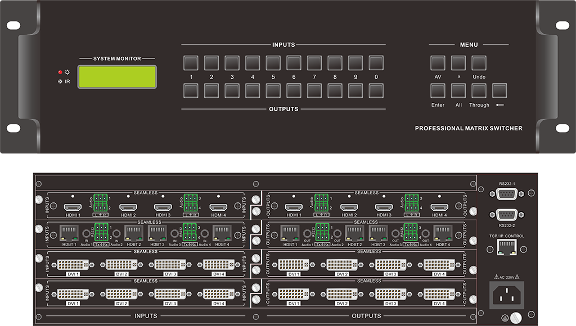The height and width of the screenshot is (326, 576).
Task: Click the RS232-2 serial port
Action: coord(506,216)
